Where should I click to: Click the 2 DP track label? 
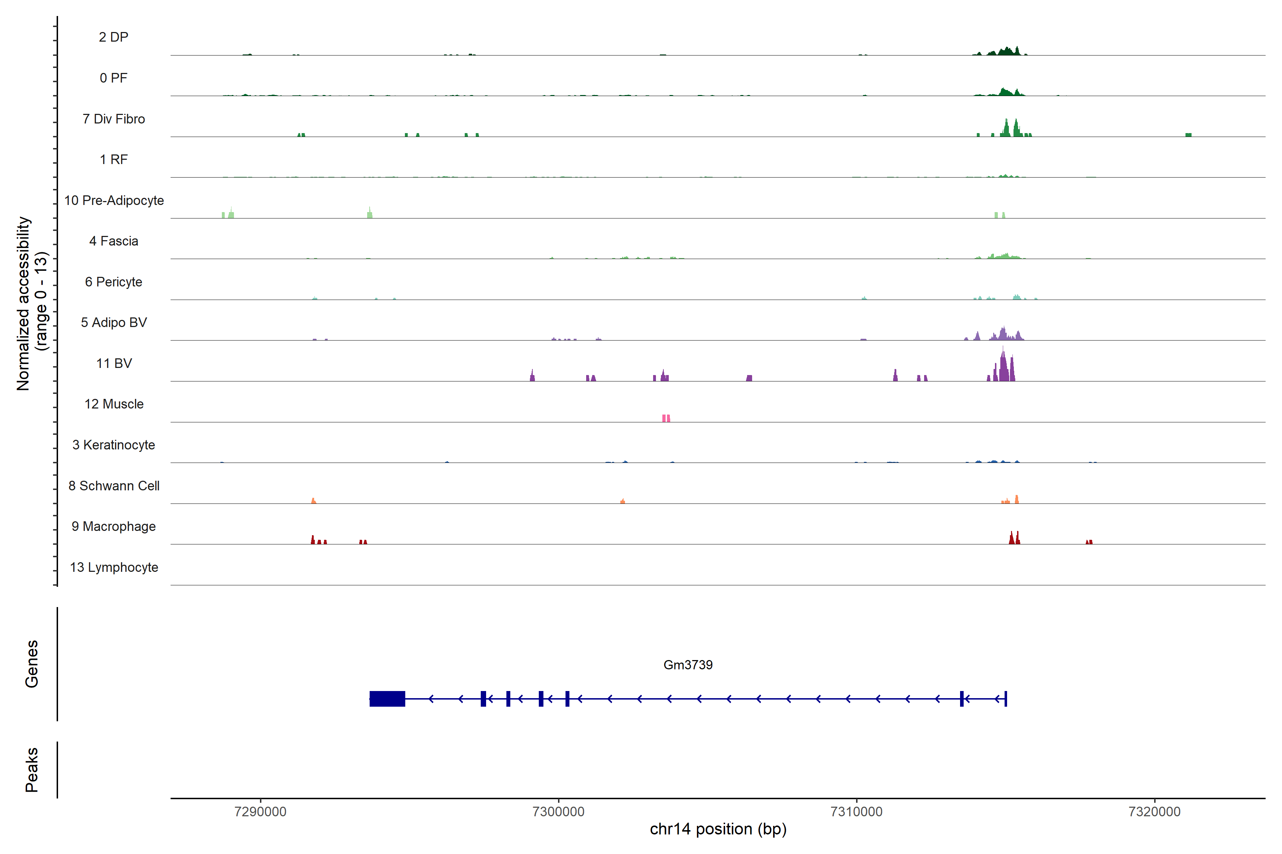coord(113,37)
